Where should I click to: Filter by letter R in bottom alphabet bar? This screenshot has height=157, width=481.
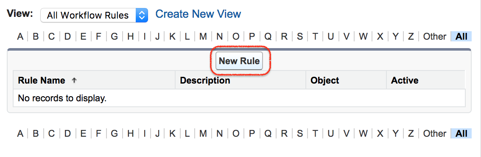coord(284,133)
